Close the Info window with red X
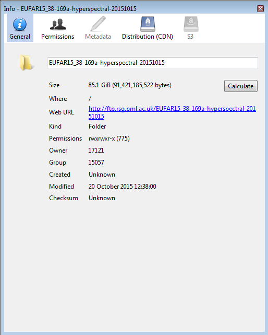Viewport: 268px width, 335px height. coord(260,9)
